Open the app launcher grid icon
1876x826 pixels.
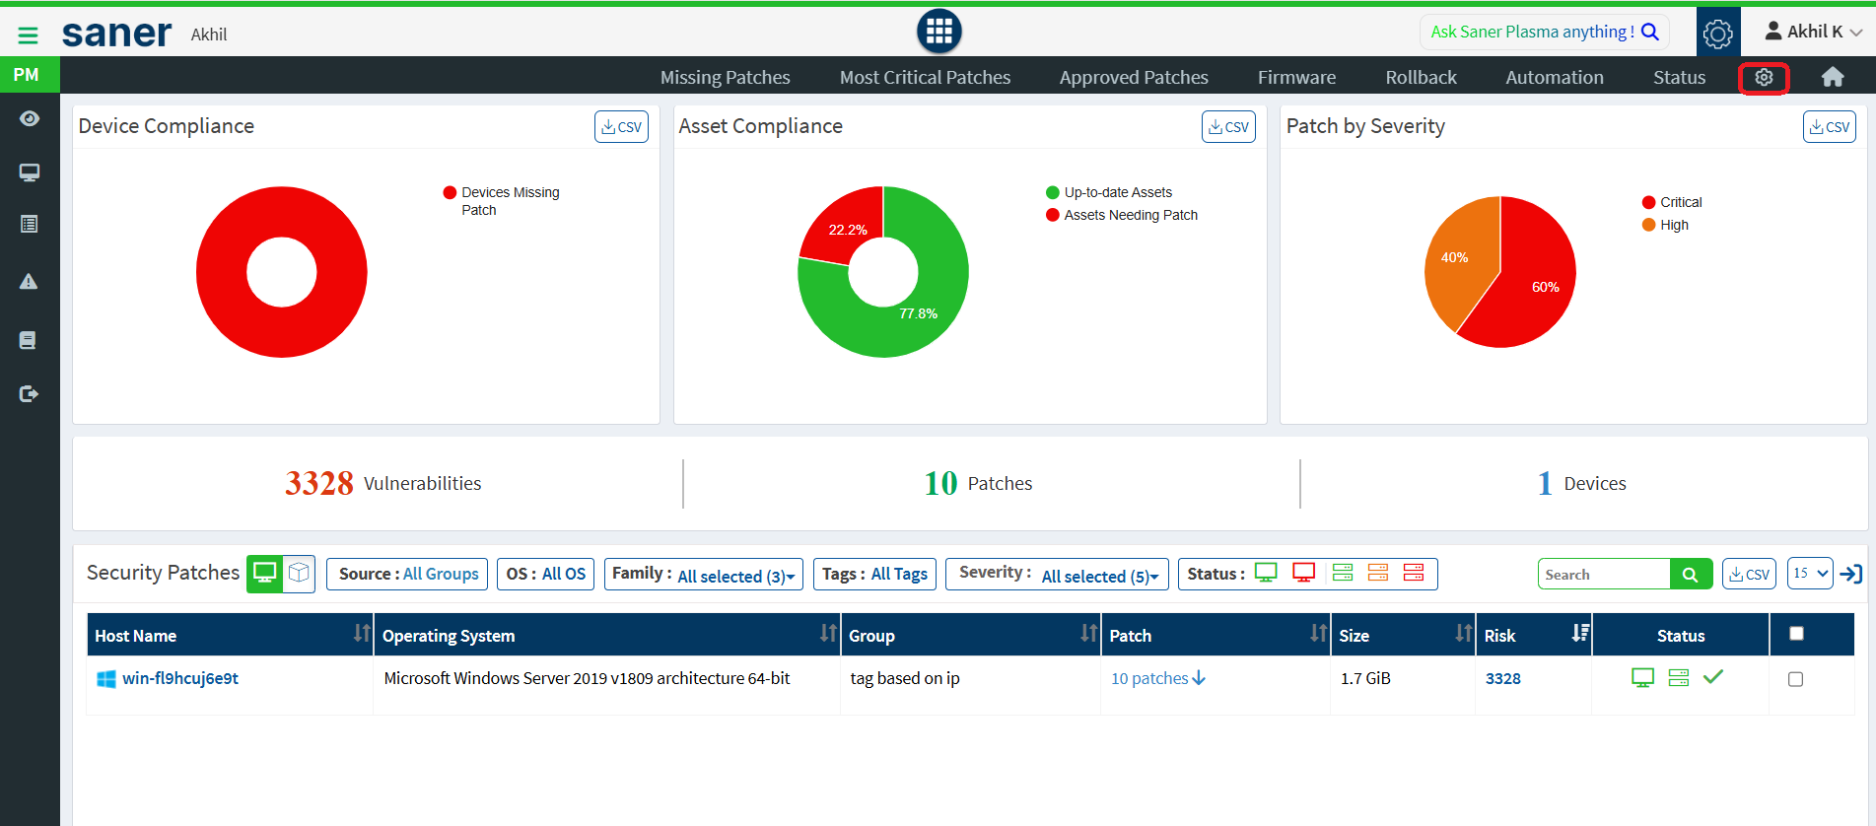click(938, 32)
